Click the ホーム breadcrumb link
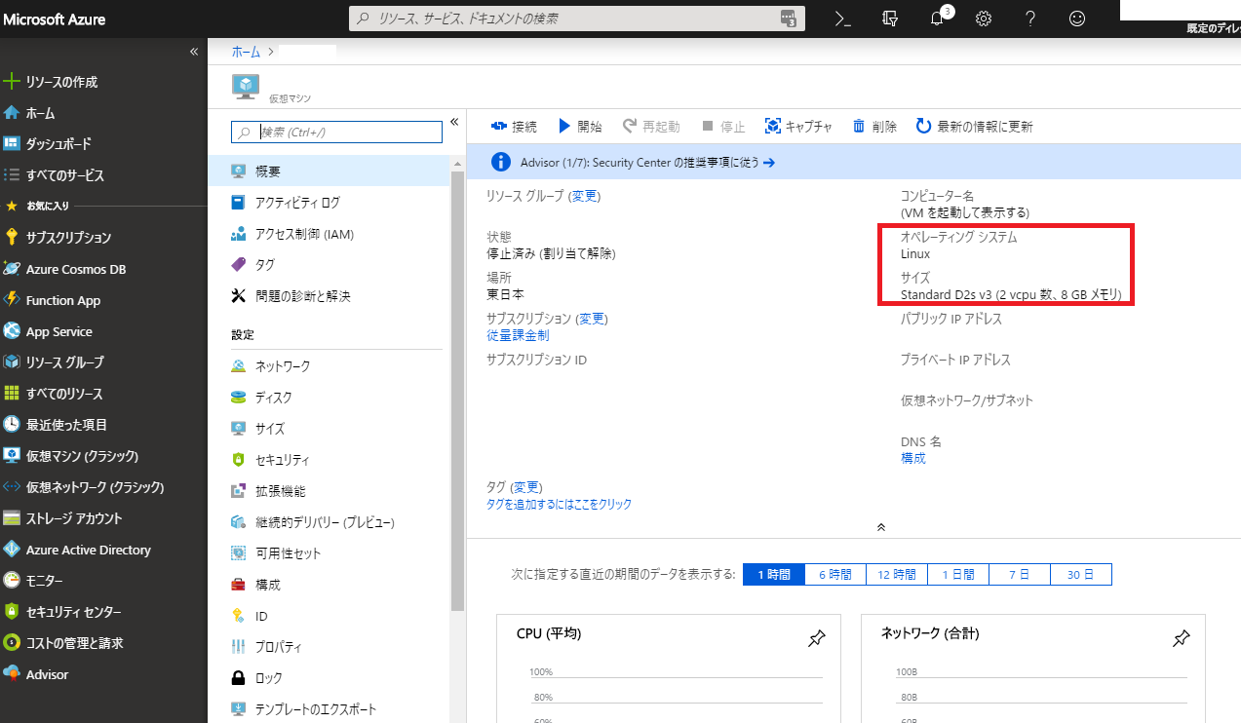Viewport: 1241px width, 723px height. click(x=246, y=52)
